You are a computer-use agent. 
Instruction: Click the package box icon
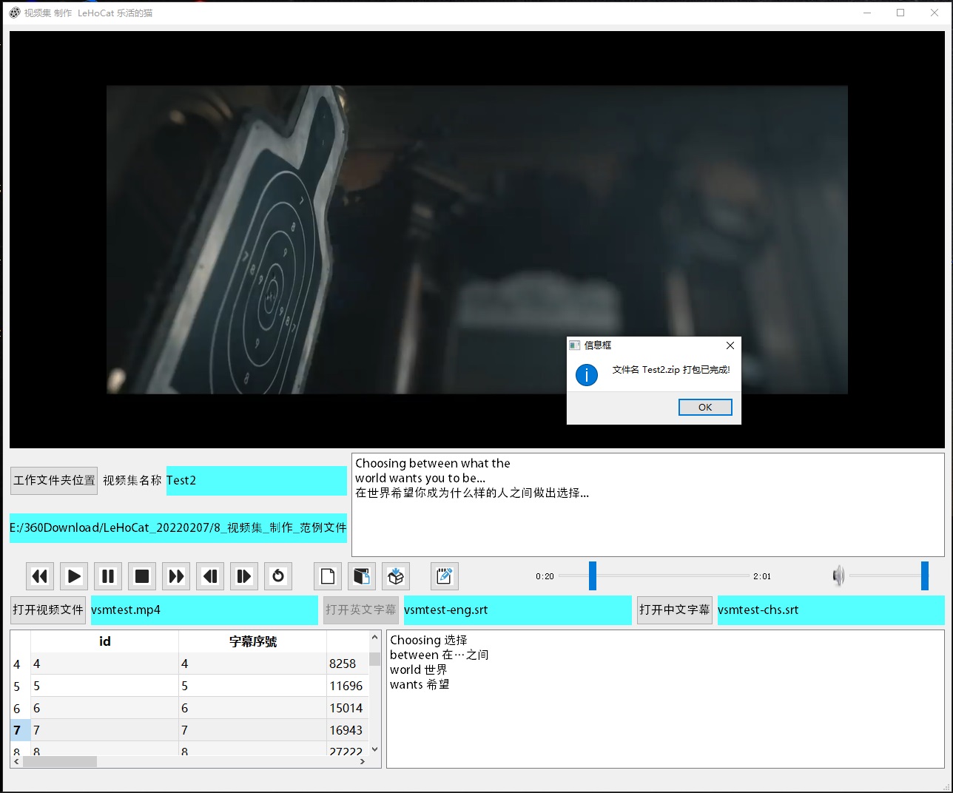tap(396, 576)
